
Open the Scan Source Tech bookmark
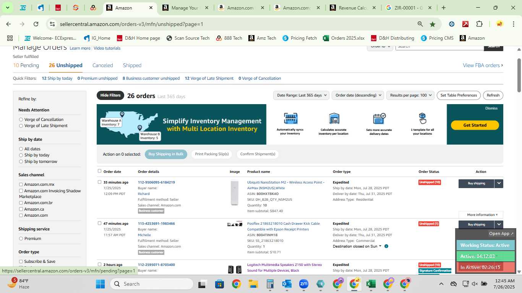(x=188, y=38)
